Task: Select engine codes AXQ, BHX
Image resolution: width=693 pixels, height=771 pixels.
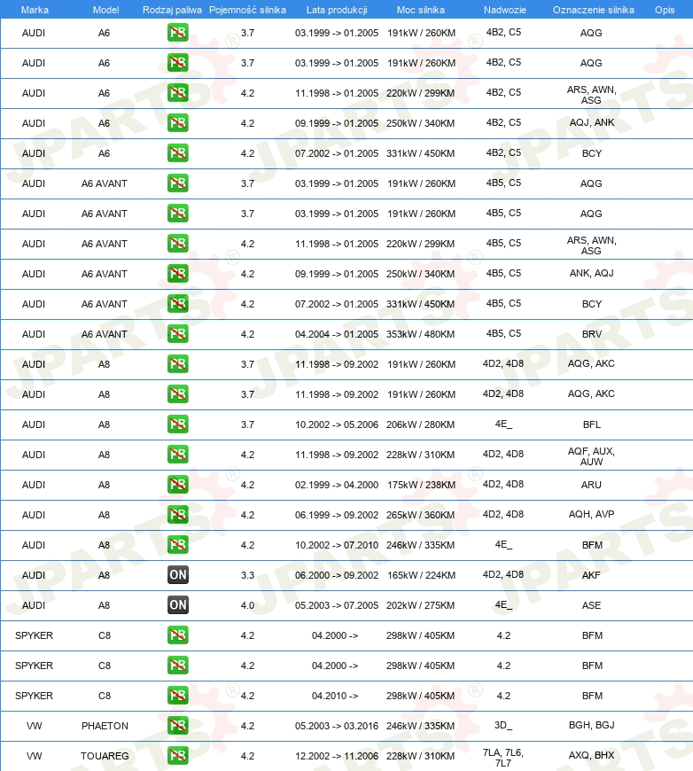Action: point(591,755)
